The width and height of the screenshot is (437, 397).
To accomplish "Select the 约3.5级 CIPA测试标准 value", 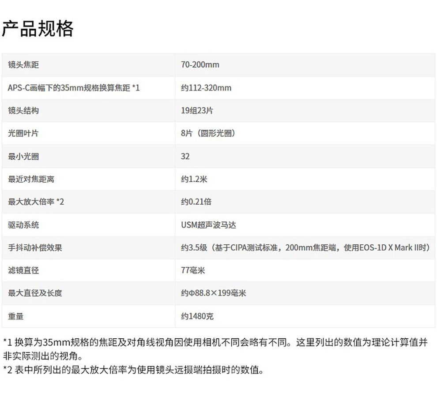I will (306, 247).
